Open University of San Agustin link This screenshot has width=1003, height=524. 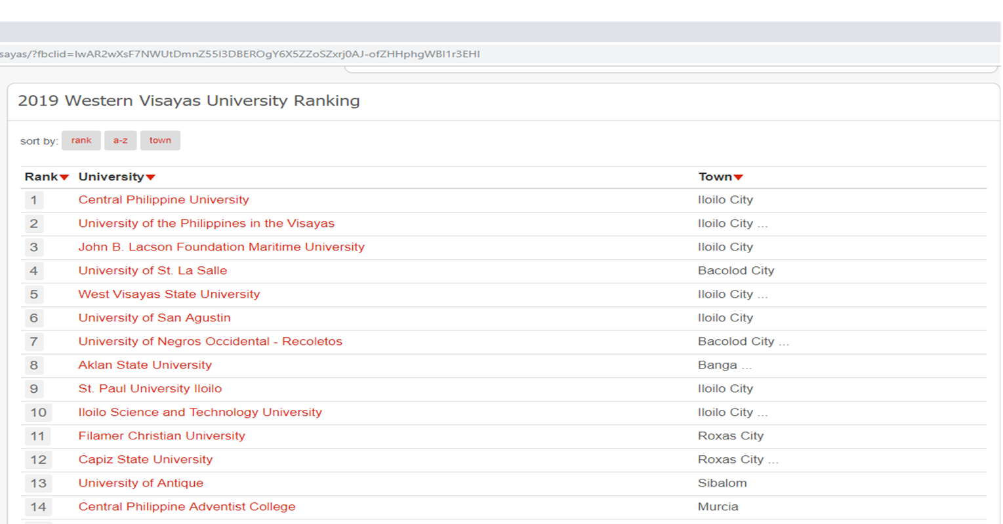click(154, 318)
